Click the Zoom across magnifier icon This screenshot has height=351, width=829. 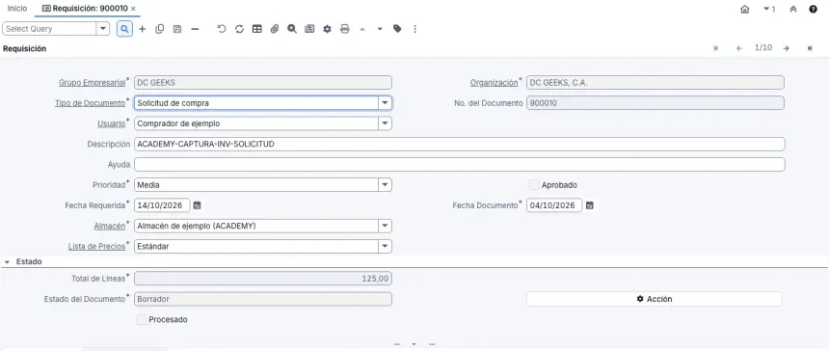(x=292, y=29)
